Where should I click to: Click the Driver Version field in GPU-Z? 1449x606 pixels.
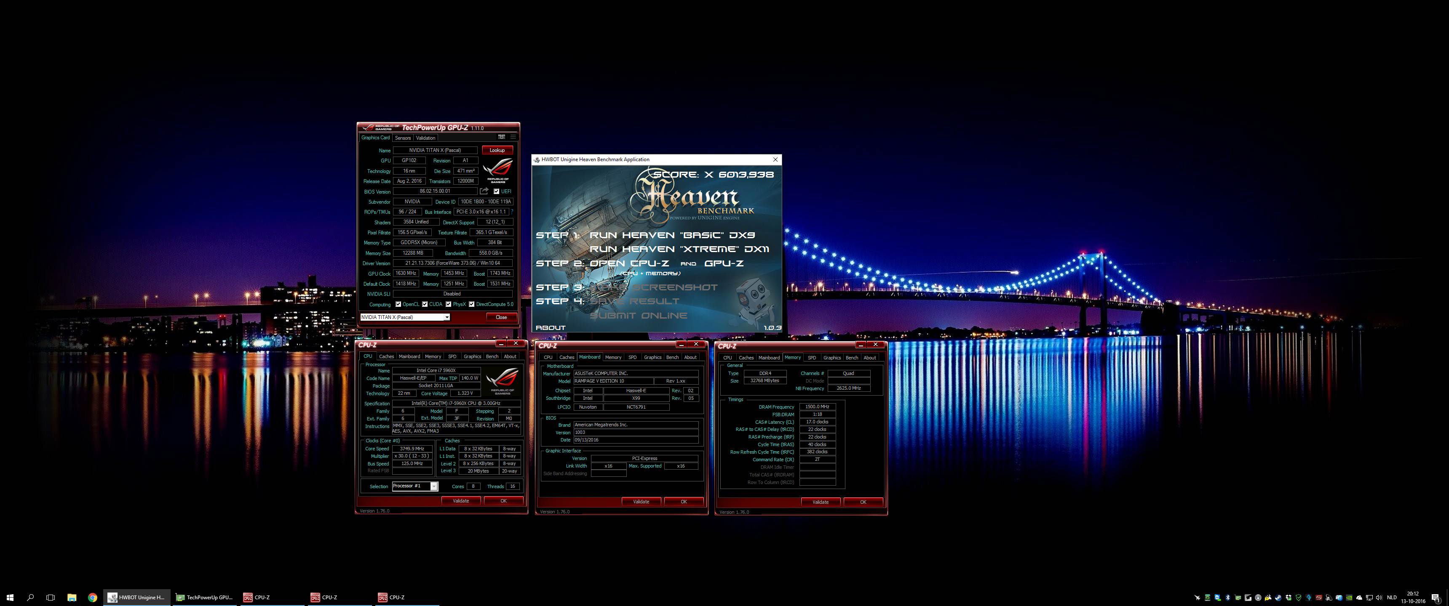[452, 263]
